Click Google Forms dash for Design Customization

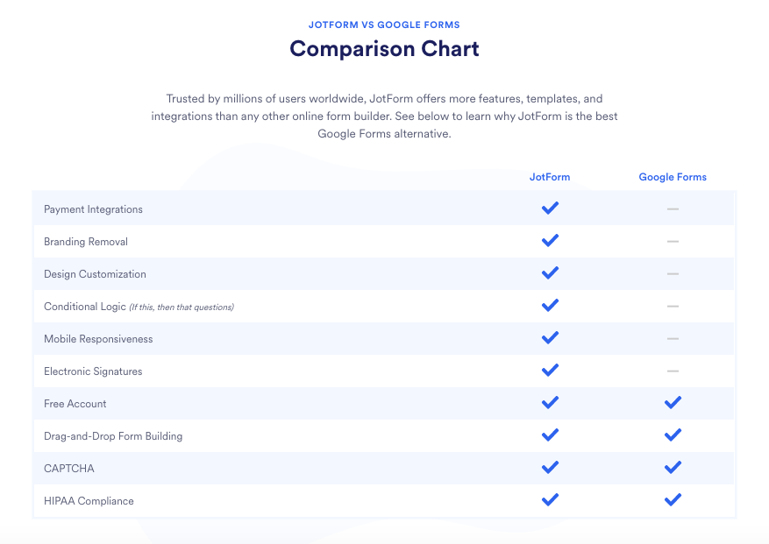pyautogui.click(x=673, y=274)
